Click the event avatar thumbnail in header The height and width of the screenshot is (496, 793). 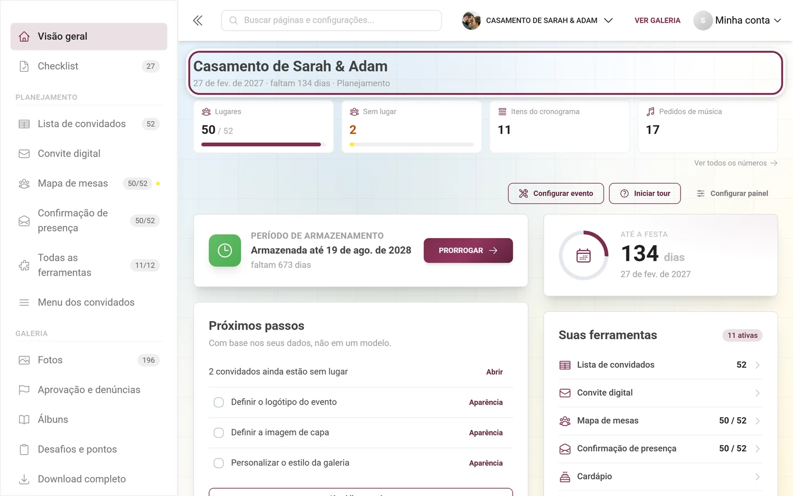pyautogui.click(x=471, y=20)
